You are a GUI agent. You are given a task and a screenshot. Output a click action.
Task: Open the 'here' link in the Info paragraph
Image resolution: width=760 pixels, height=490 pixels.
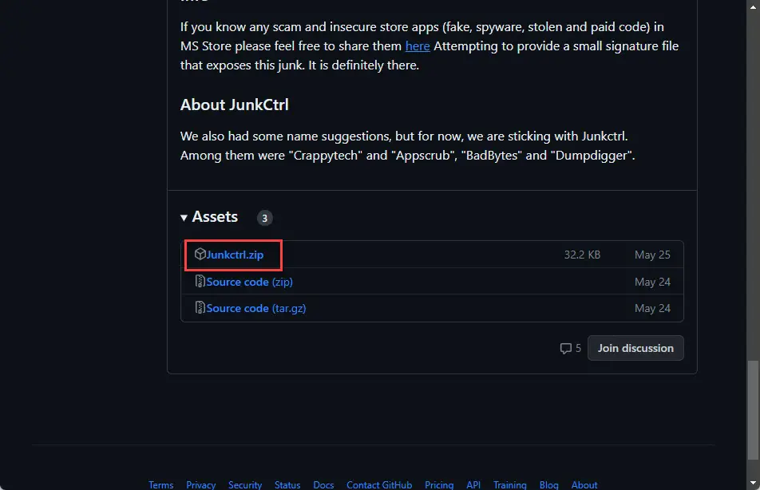(418, 46)
